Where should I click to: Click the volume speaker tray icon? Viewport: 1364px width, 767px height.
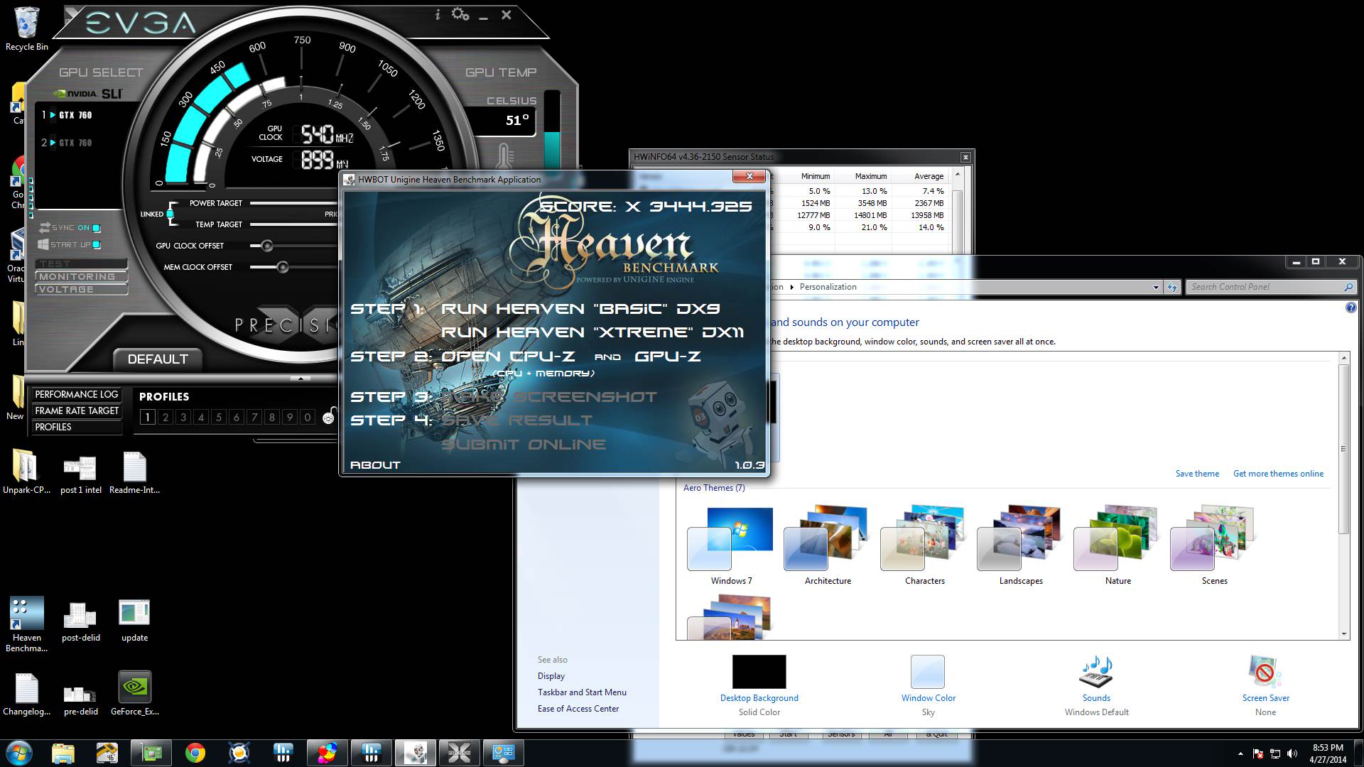pos(1292,754)
